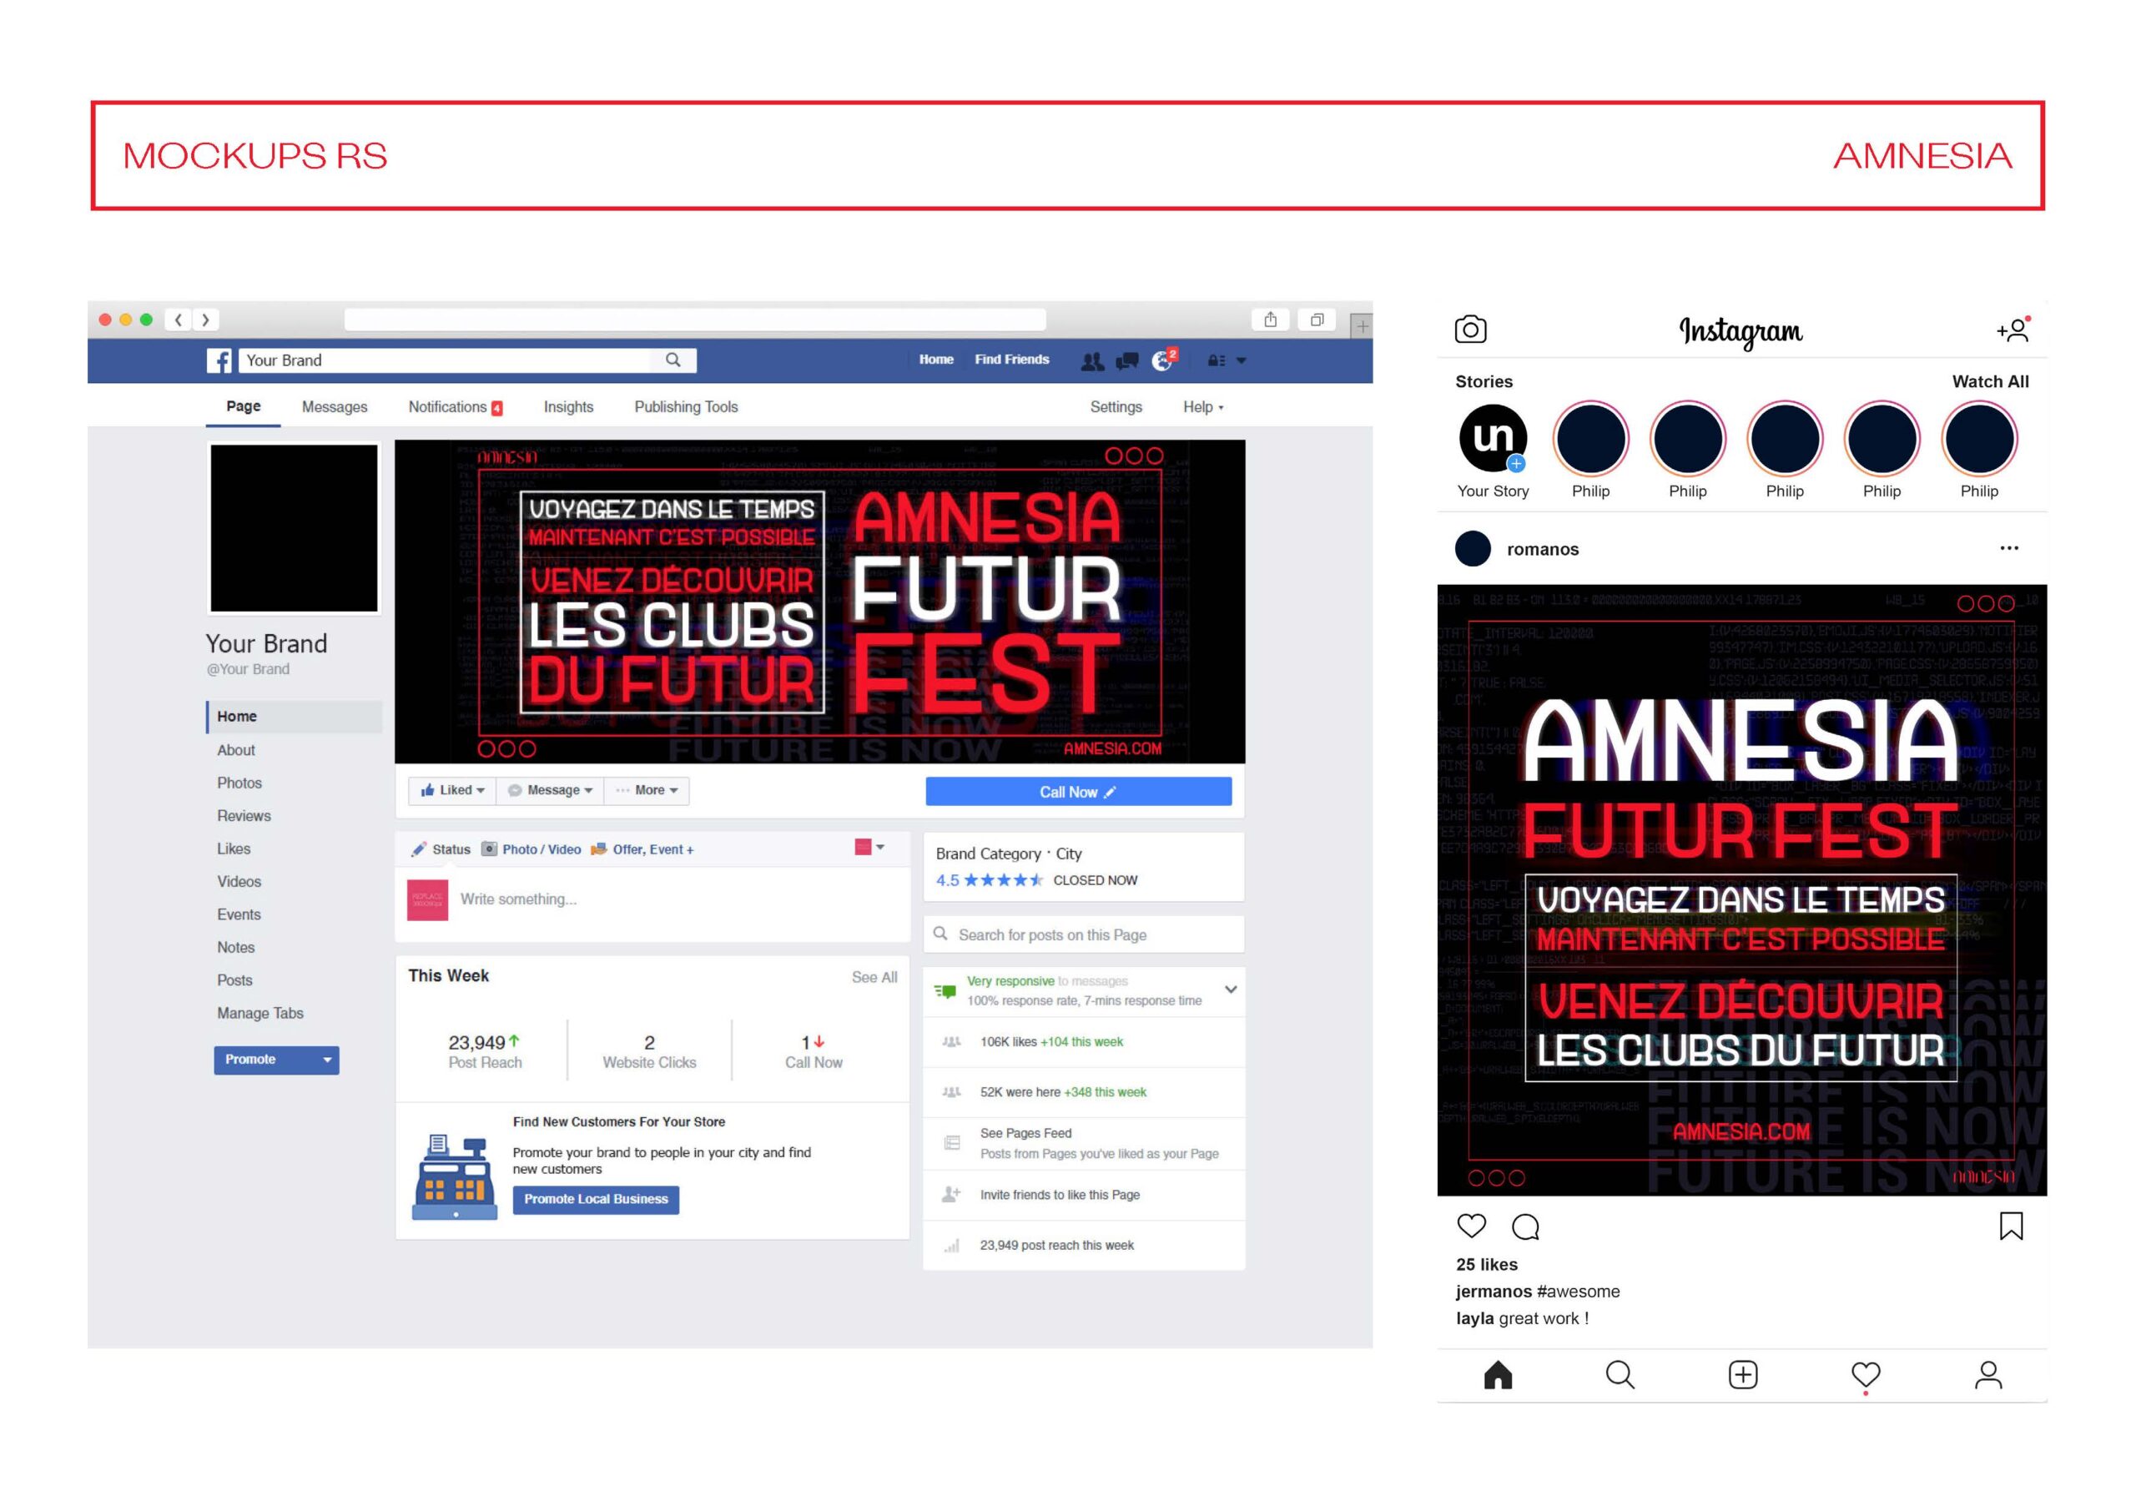Open the More dropdown

[x=647, y=790]
